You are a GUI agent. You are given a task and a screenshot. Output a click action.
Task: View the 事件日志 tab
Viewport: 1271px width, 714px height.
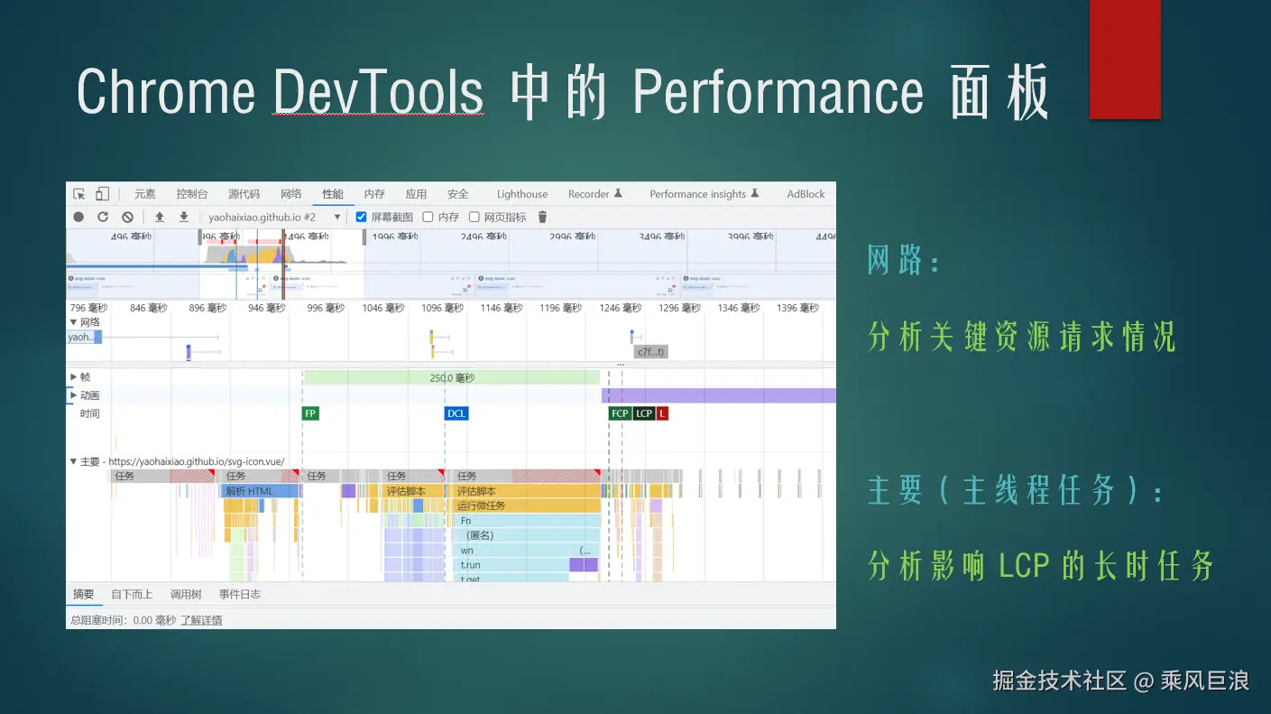coord(240,594)
